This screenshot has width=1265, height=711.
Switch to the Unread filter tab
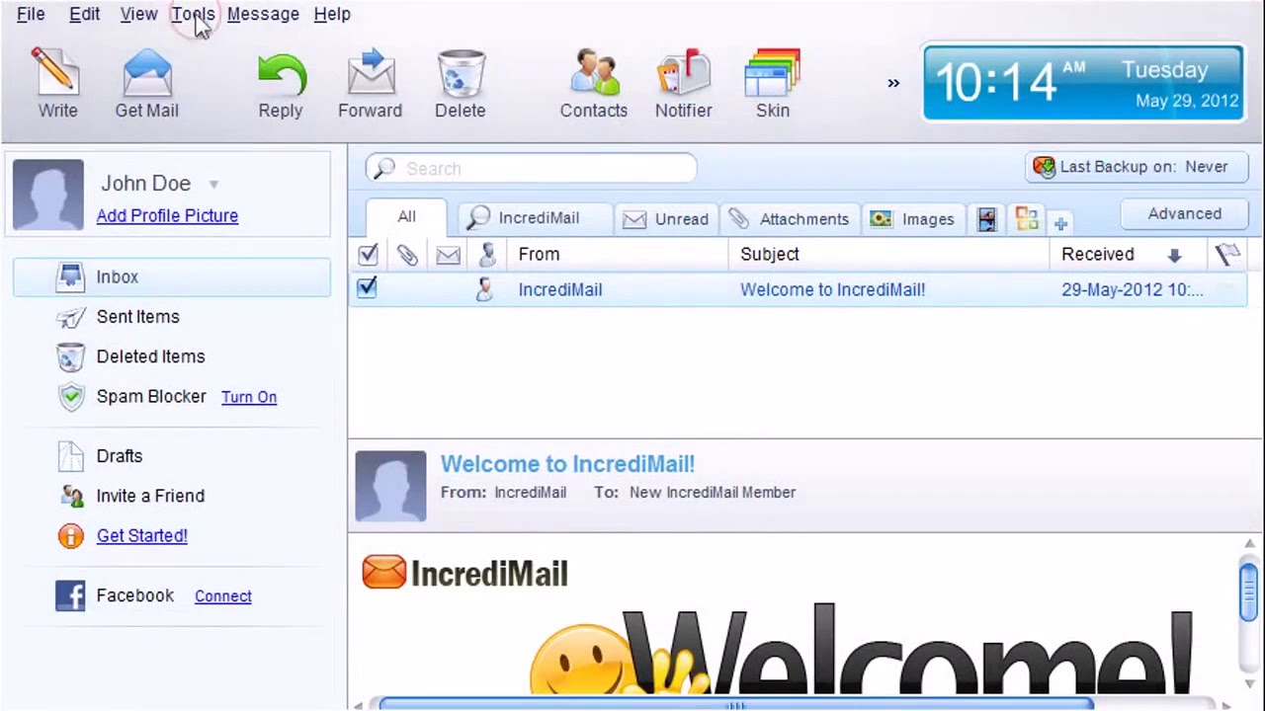click(666, 219)
